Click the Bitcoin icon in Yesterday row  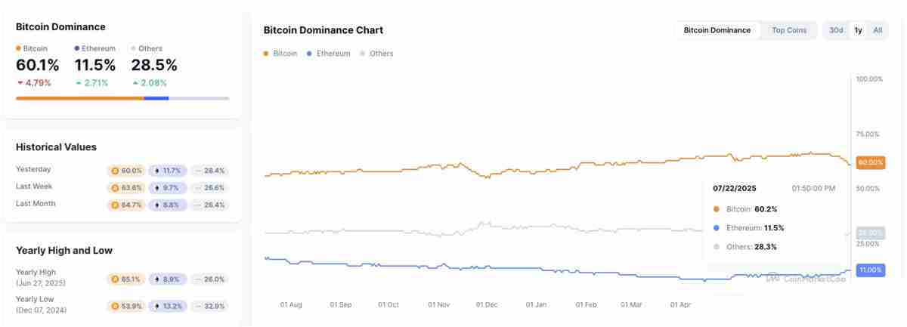115,171
